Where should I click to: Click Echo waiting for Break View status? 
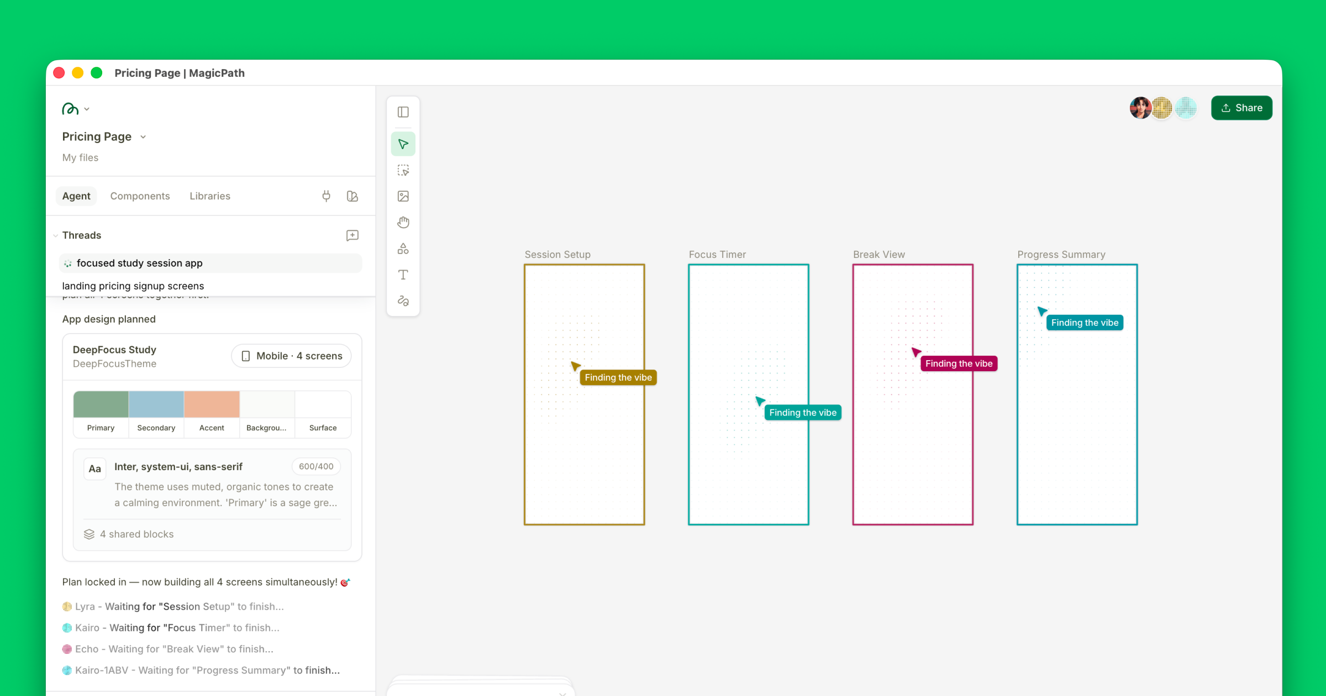point(168,649)
